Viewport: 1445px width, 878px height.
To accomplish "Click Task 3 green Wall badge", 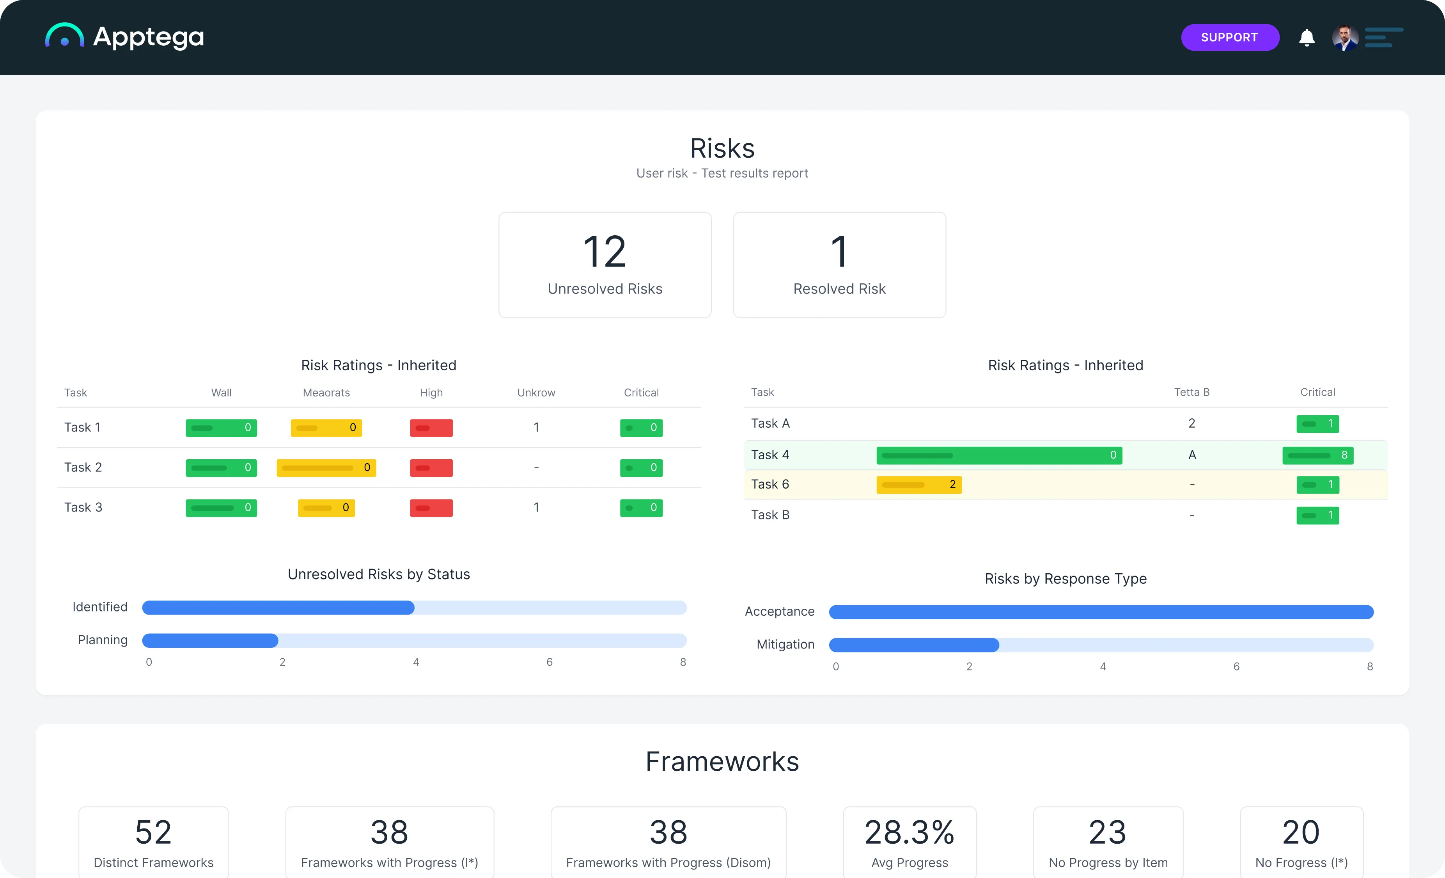I will coord(221,508).
